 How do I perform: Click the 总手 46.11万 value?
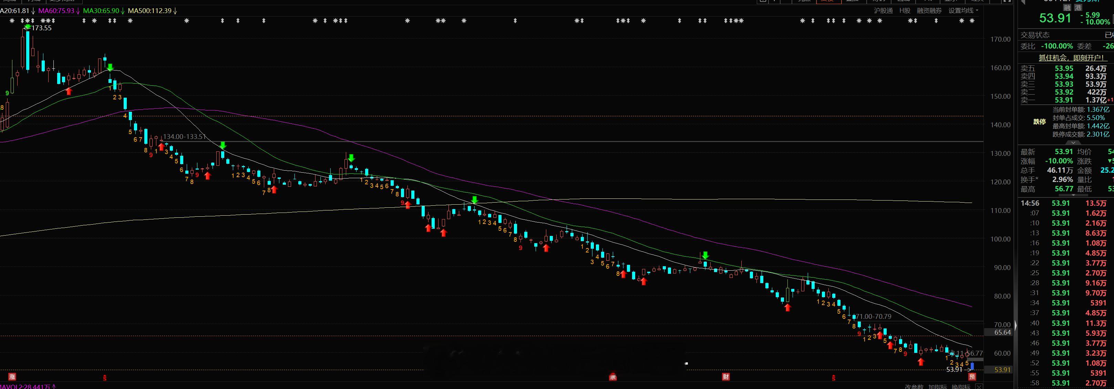coord(1060,170)
